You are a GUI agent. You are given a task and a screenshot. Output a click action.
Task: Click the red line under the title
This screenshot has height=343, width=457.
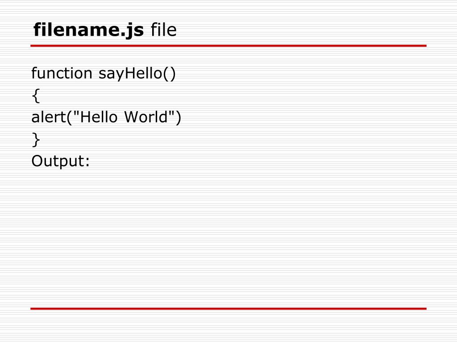(x=228, y=46)
